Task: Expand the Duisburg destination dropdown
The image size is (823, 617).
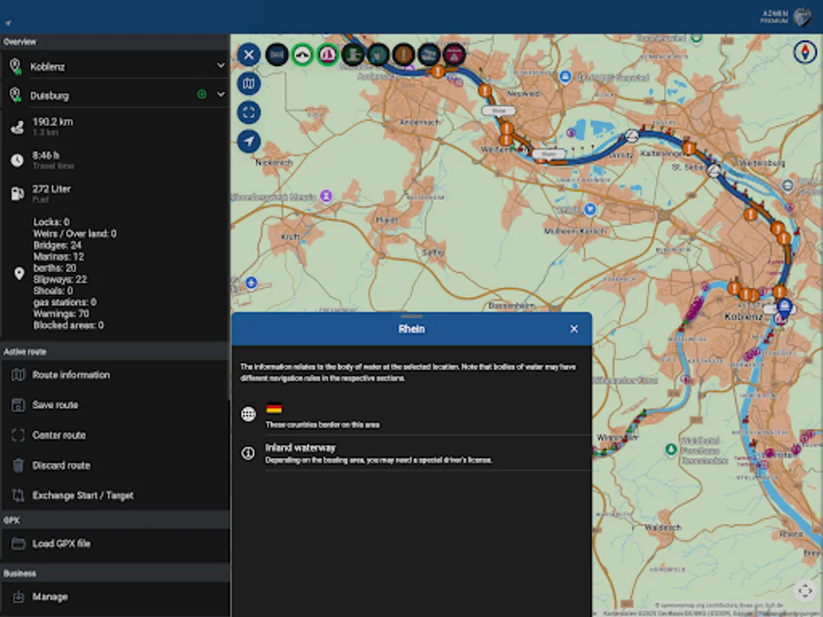Action: pos(220,95)
